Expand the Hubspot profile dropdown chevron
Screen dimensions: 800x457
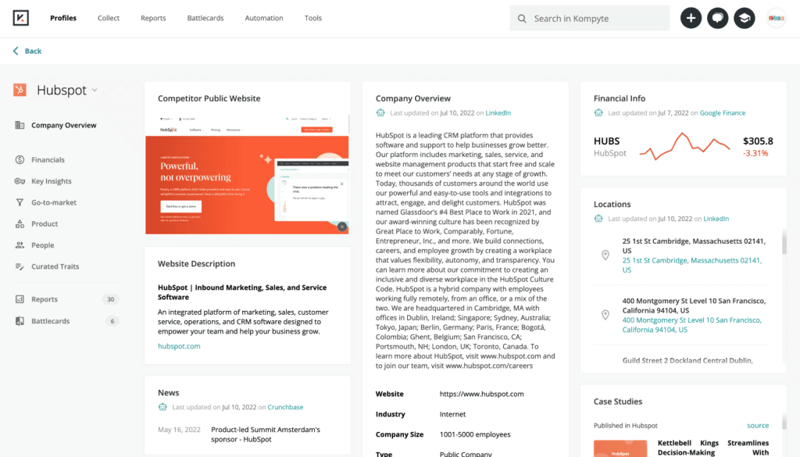[95, 90]
